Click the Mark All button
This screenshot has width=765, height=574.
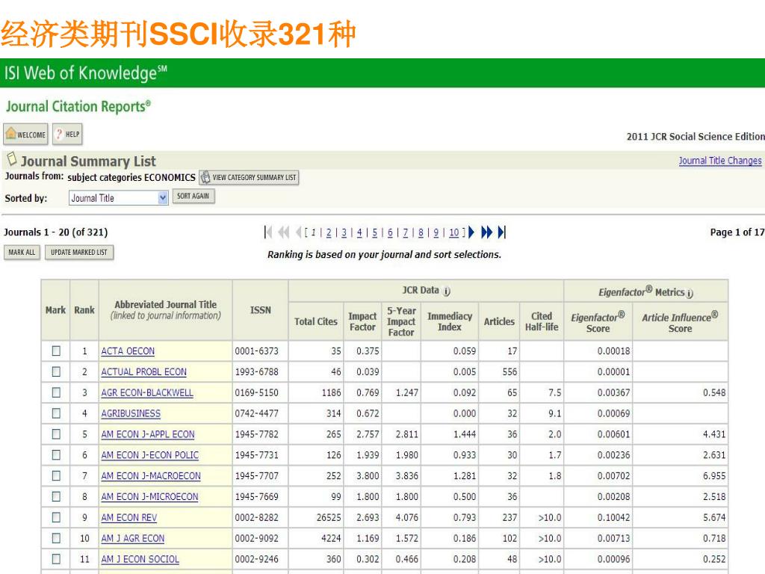click(x=22, y=253)
